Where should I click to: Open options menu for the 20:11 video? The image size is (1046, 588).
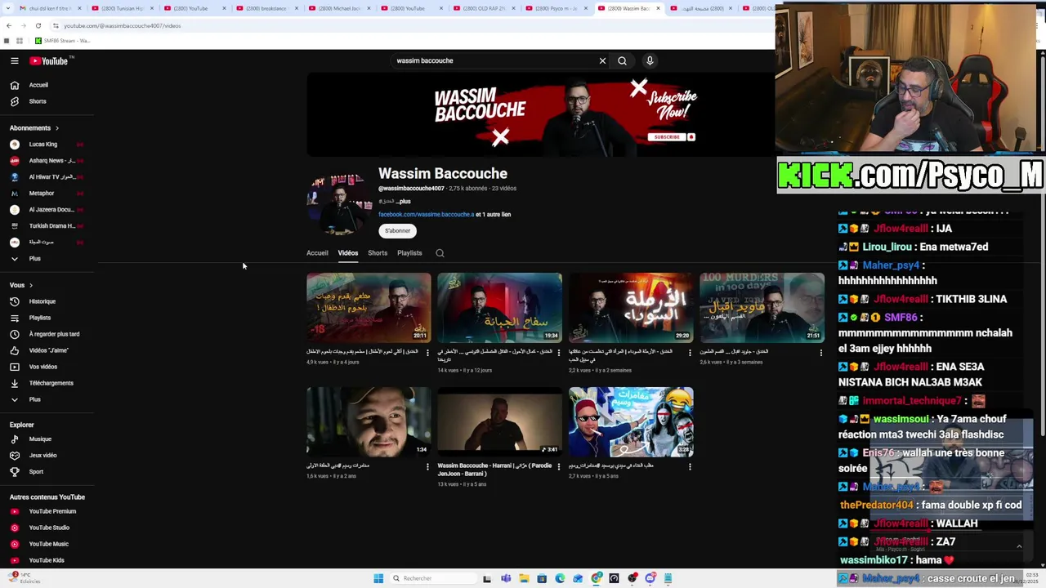point(427,353)
